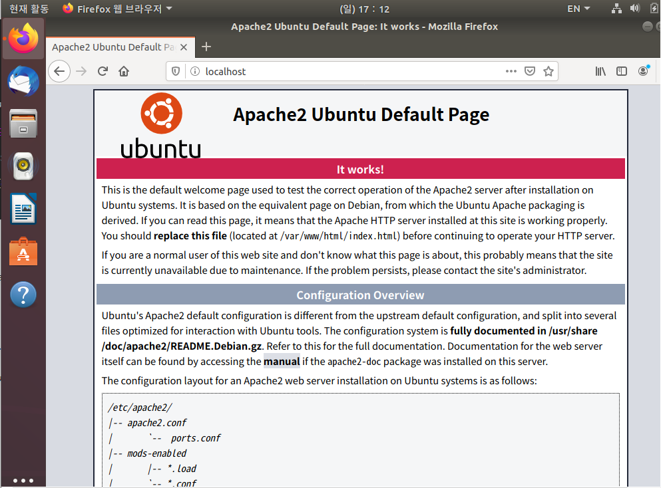Open the network status icon in the top bar
The height and width of the screenshot is (488, 661).
(x=616, y=9)
